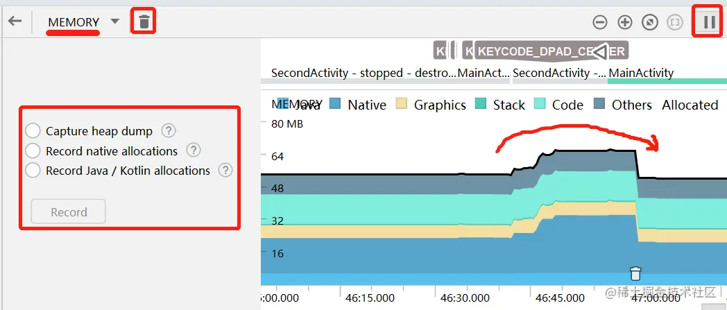The image size is (727, 310).
Task: Go back with the left arrow icon
Action: coord(15,21)
